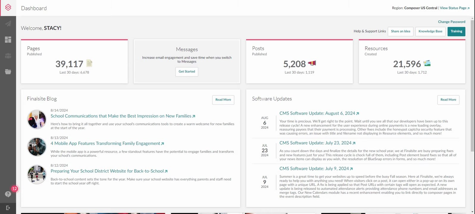Click the Finalsite logo icon
Image resolution: width=475 pixels, height=214 pixels.
coord(8,8)
